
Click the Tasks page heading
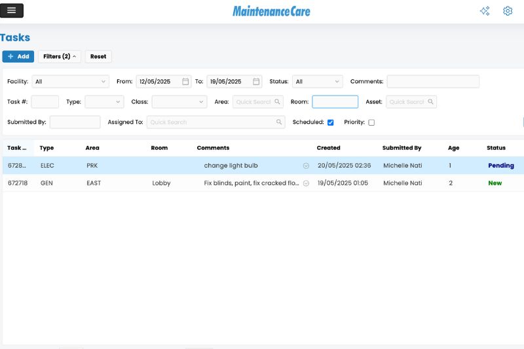pos(14,37)
